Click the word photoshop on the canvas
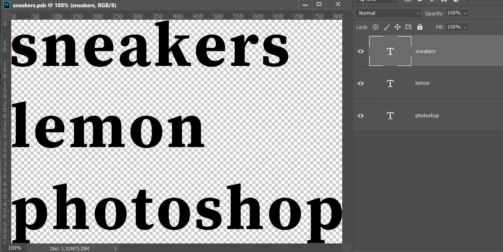The width and height of the screenshot is (503, 252). (x=177, y=214)
